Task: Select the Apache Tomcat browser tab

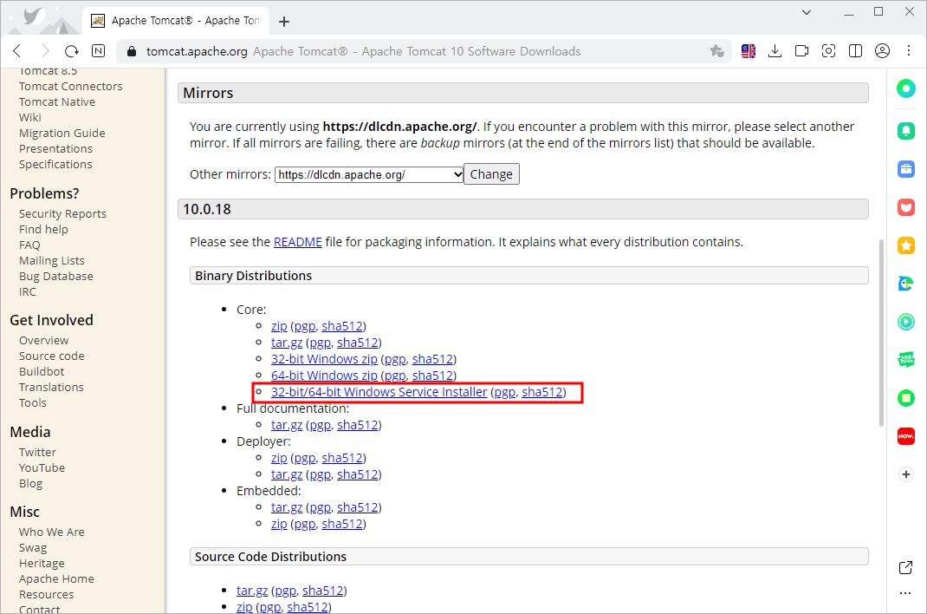Action: (x=176, y=21)
